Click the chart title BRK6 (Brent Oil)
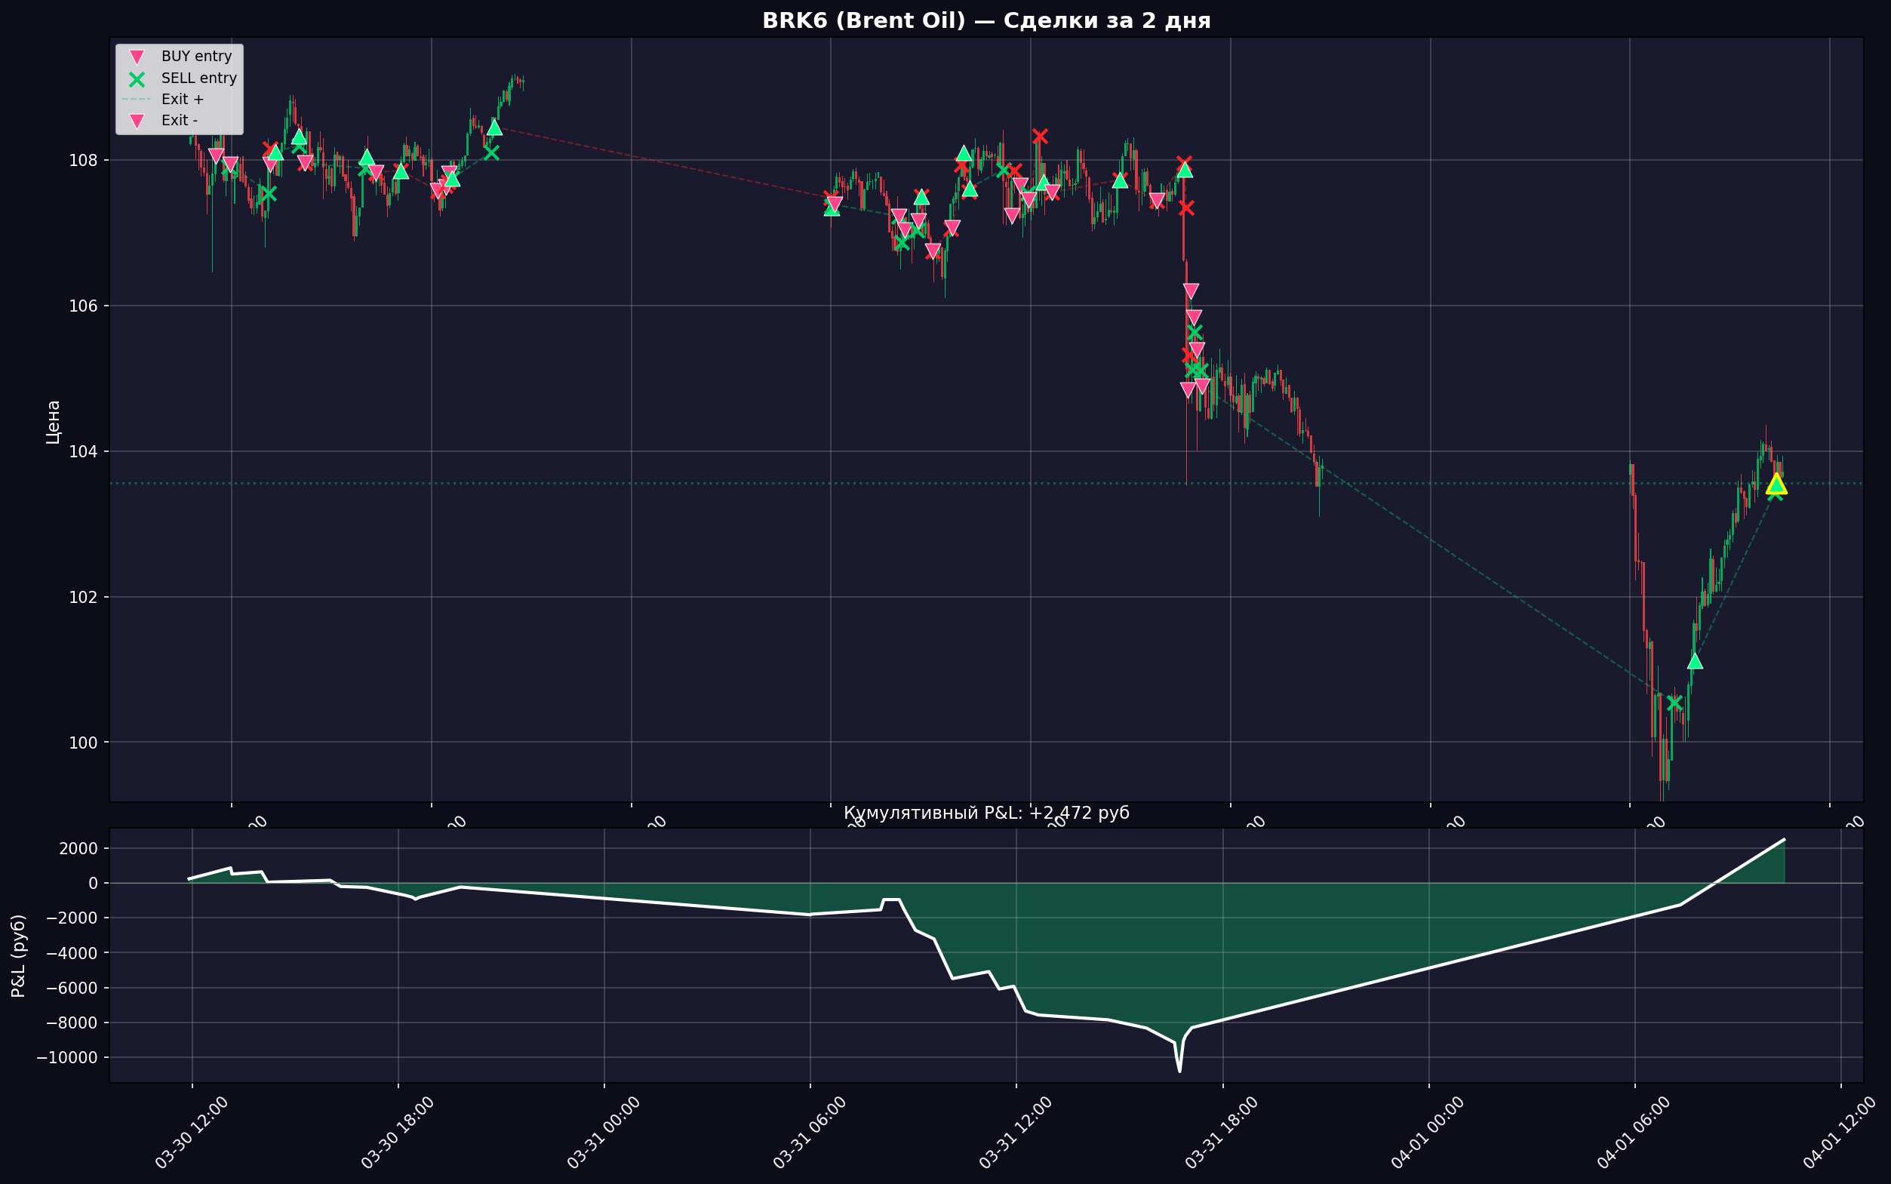Screen dimensions: 1891x1184 985,21
